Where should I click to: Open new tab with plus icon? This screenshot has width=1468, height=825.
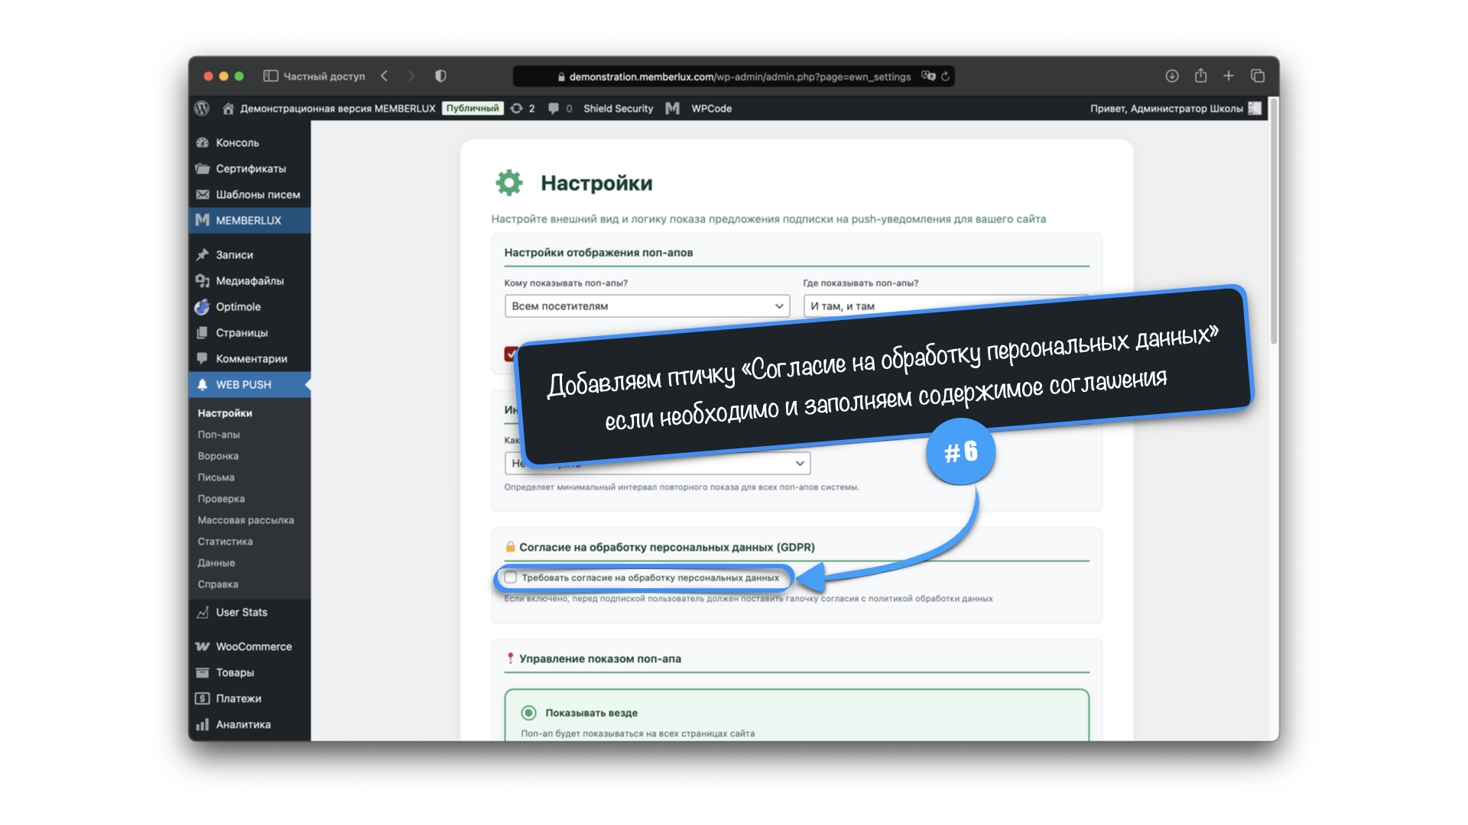tap(1229, 76)
